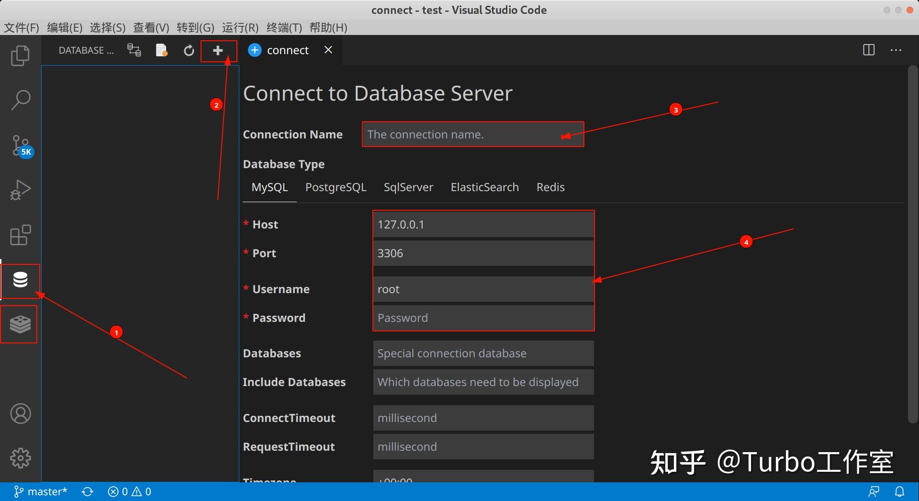The height and width of the screenshot is (501, 919).
Task: Open the more actions ellipsis menu
Action: pyautogui.click(x=896, y=50)
